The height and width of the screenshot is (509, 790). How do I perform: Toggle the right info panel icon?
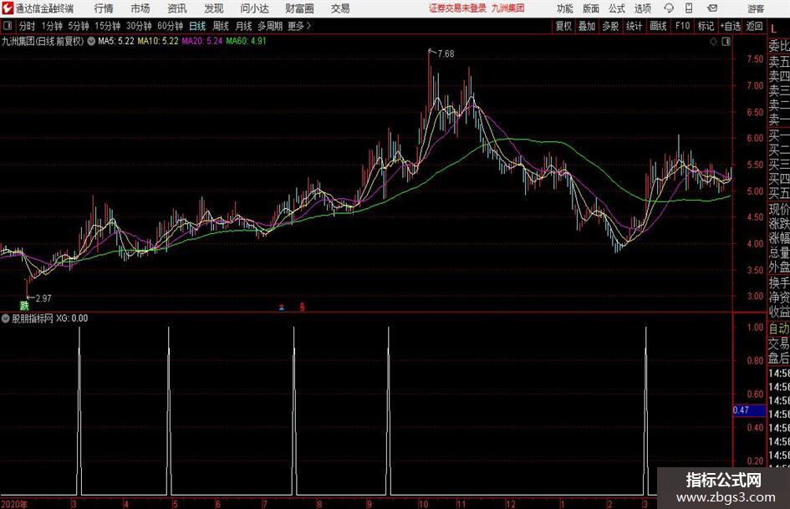[726, 42]
